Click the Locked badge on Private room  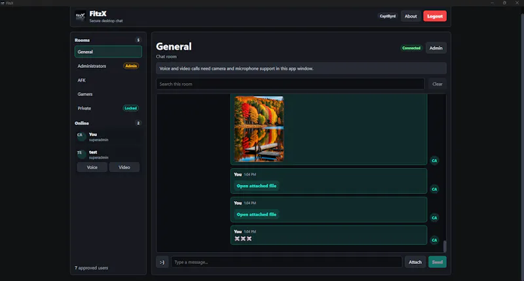[130, 108]
